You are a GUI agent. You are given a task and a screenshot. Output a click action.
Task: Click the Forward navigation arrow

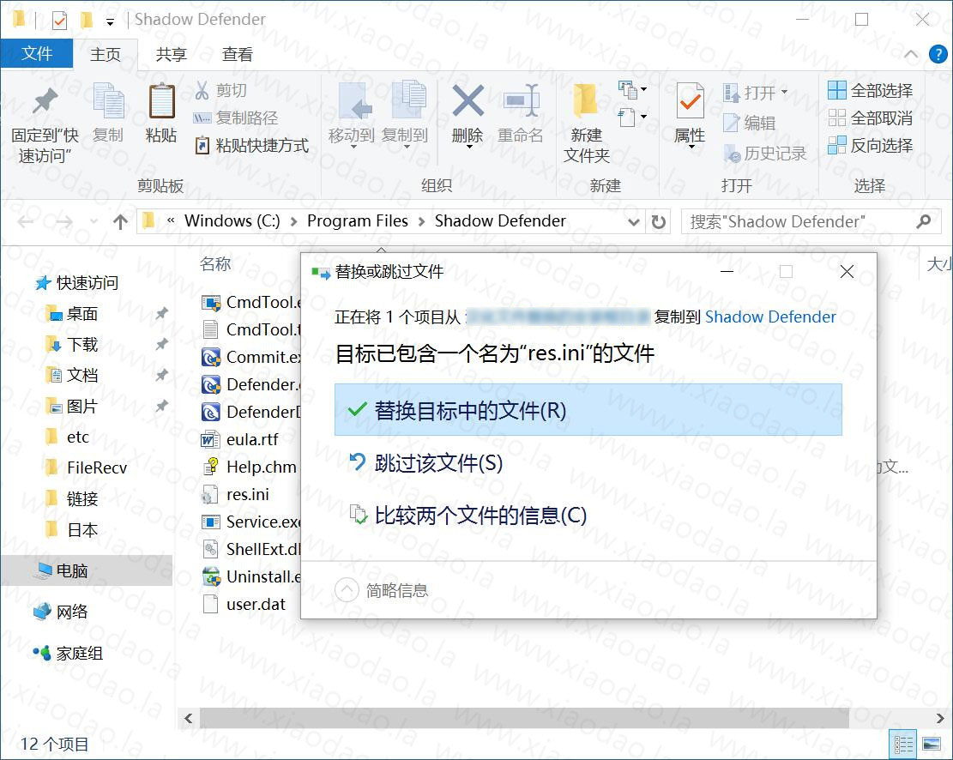point(63,222)
